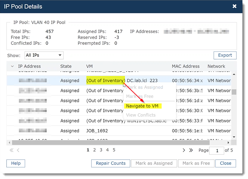Sort by IP Address column header

click(x=29, y=66)
